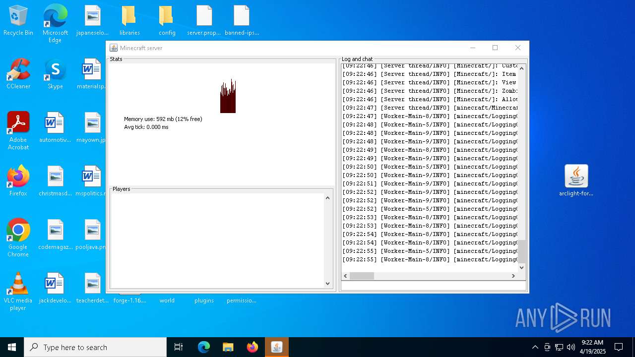Select the teacherdet... image file
This screenshot has width=635, height=357.
pyautogui.click(x=92, y=288)
